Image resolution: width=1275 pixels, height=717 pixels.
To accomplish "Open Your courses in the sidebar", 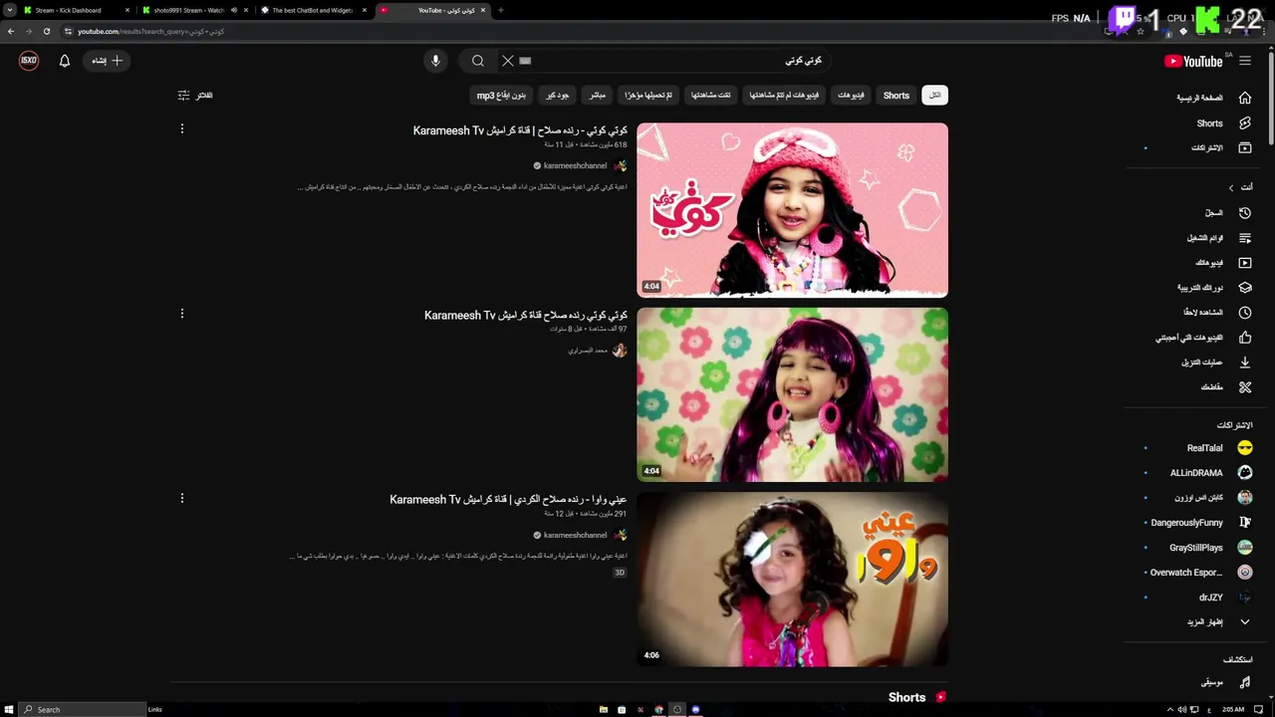I will tap(1213, 288).
